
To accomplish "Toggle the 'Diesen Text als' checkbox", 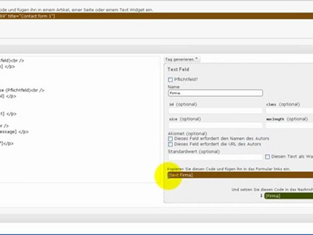I will coord(268,157).
